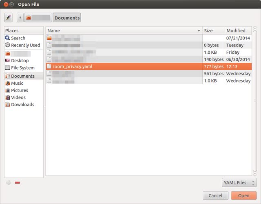Go to File System in Places
This screenshot has width=261, height=204.
[23, 68]
